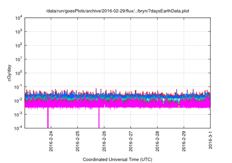Select the 2016-2-26 date tick label
The image size is (232, 163).
(104, 141)
